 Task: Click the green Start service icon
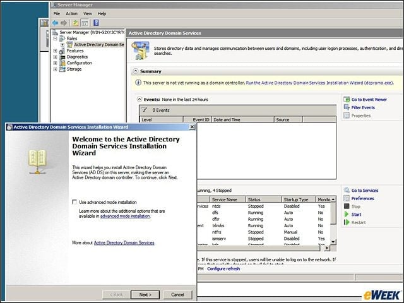pyautogui.click(x=347, y=215)
